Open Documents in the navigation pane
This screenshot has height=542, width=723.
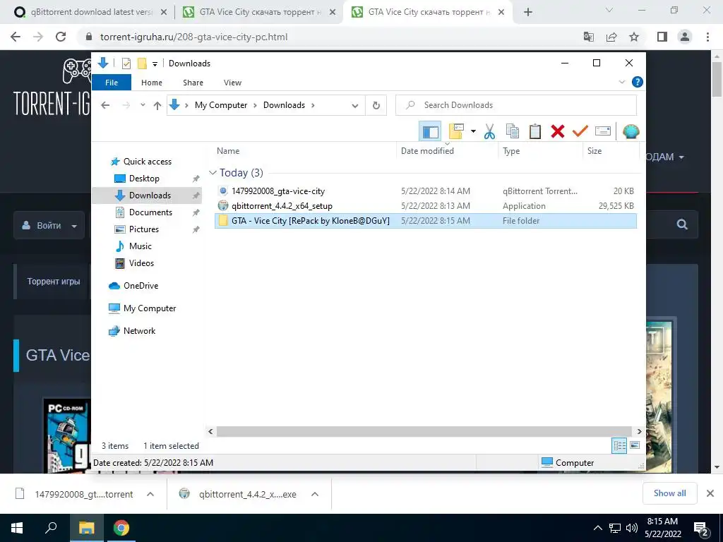(x=150, y=212)
